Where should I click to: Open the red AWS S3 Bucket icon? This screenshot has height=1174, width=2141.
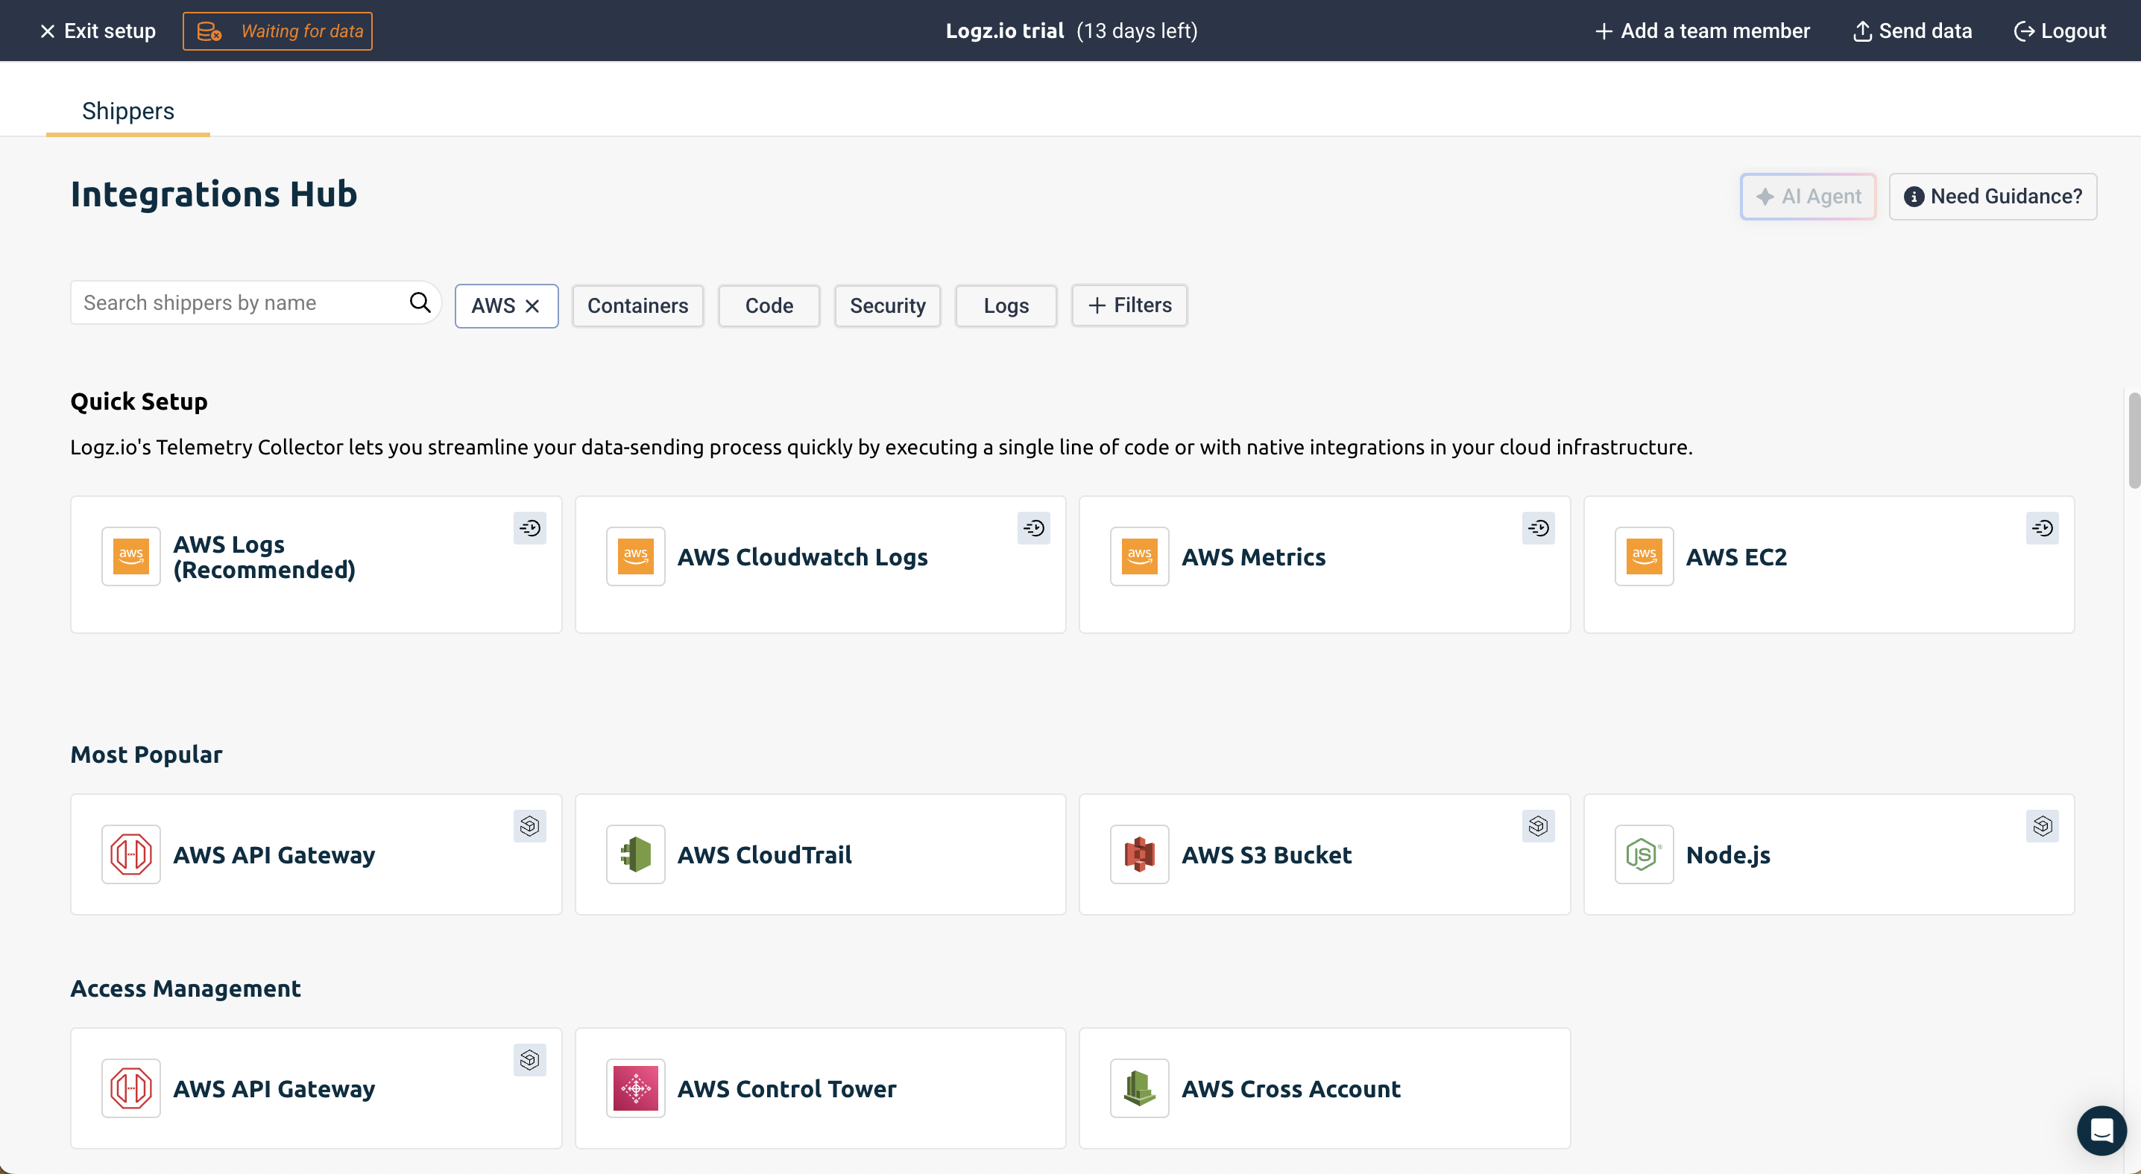pos(1140,854)
